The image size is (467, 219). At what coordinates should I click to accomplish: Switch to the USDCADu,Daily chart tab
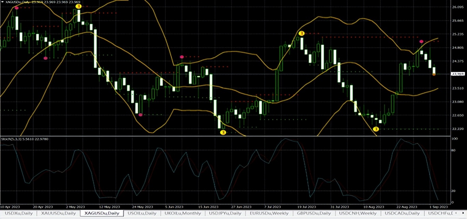402,213
